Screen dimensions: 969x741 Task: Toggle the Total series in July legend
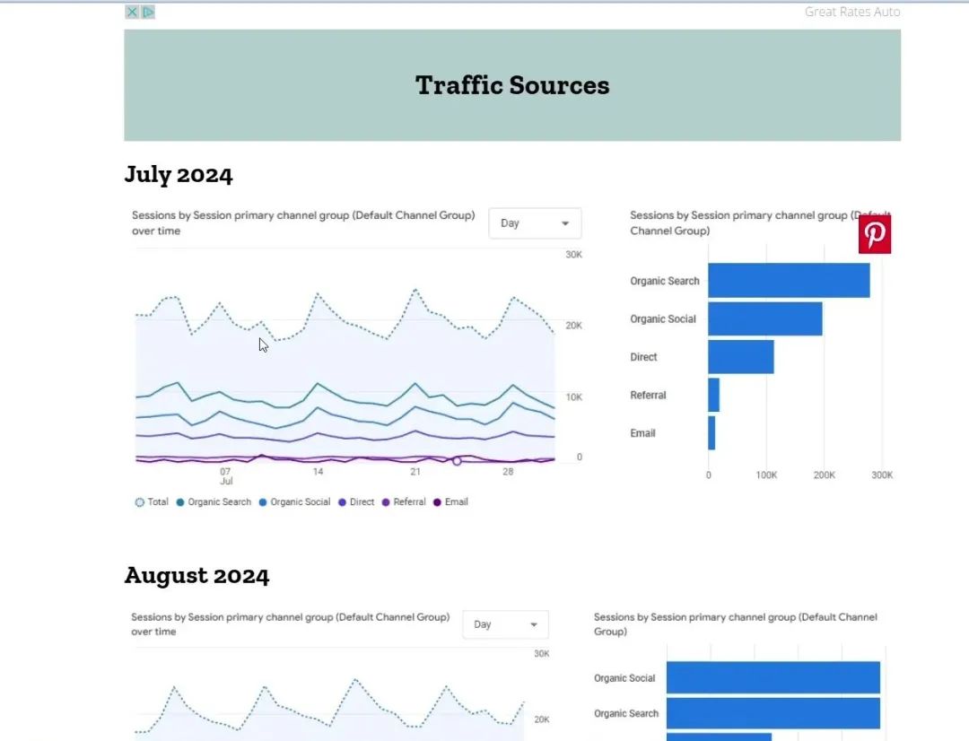(x=152, y=502)
